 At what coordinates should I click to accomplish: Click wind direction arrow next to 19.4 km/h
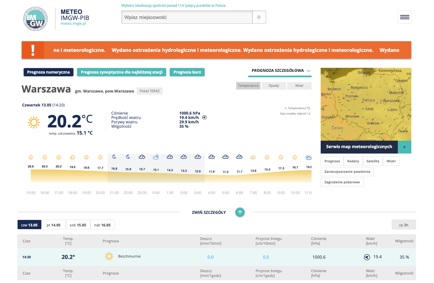coord(204,118)
